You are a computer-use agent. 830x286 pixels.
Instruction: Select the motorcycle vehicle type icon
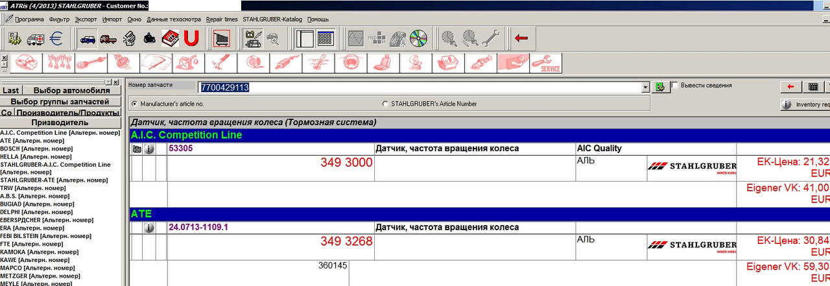coord(150,39)
